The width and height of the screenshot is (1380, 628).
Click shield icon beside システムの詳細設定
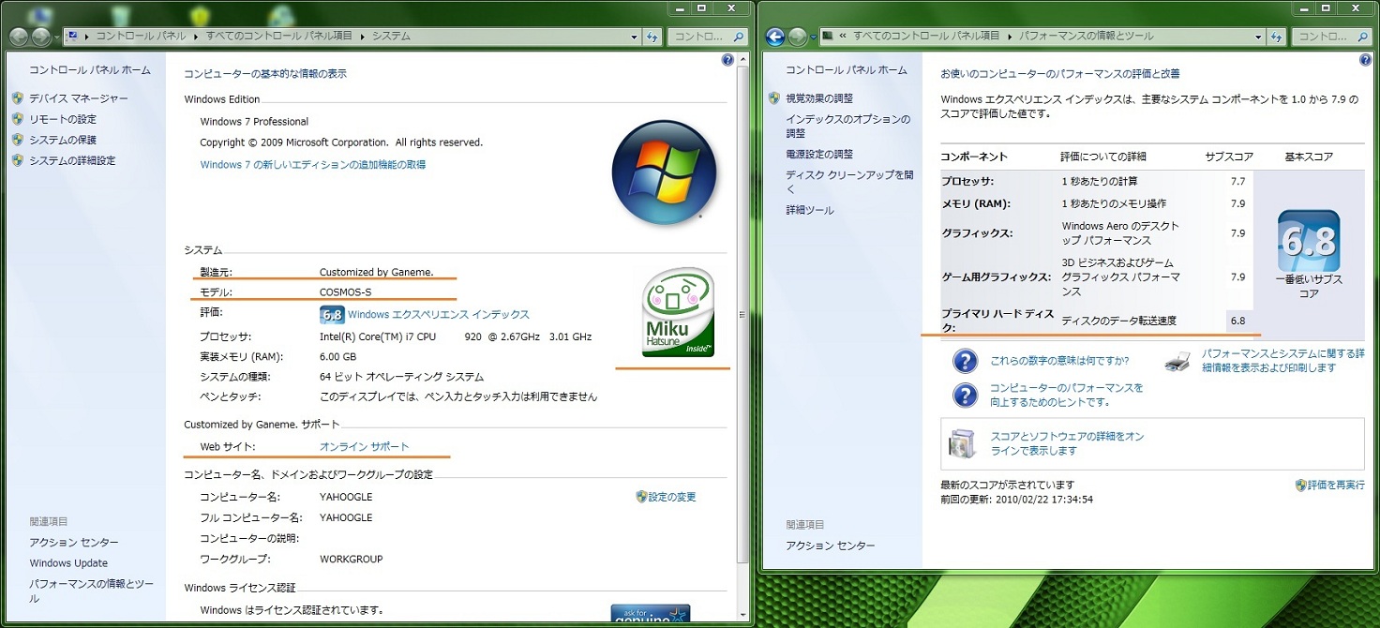18,160
